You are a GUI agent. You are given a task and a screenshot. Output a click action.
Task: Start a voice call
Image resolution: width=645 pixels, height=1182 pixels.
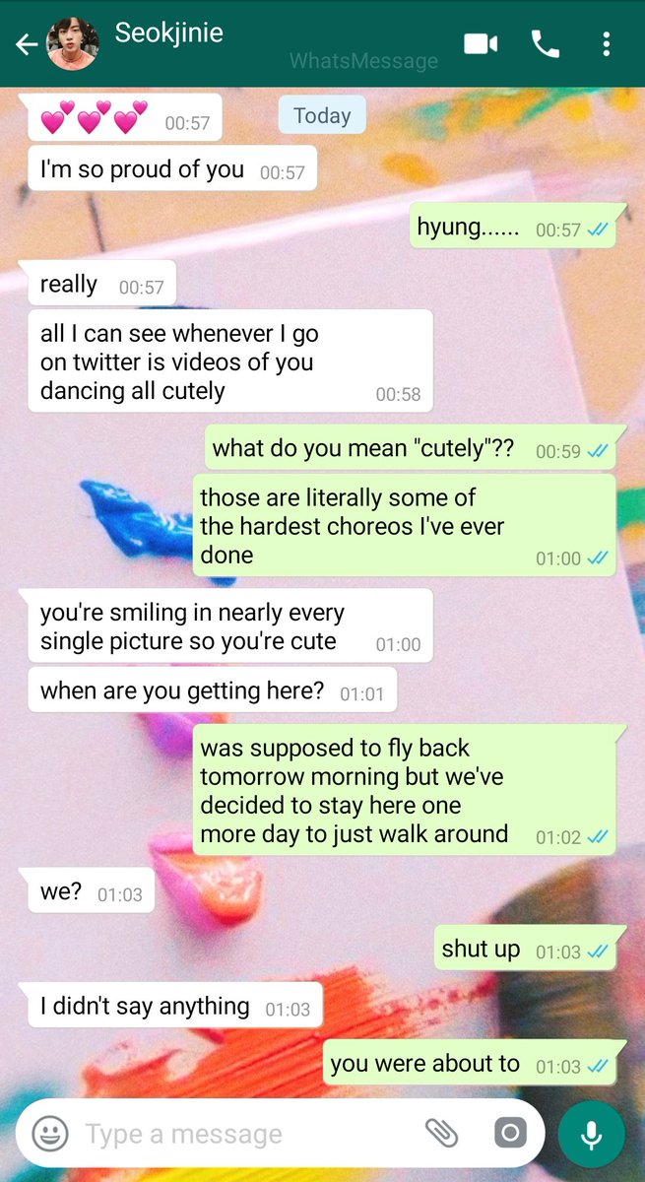tap(545, 43)
